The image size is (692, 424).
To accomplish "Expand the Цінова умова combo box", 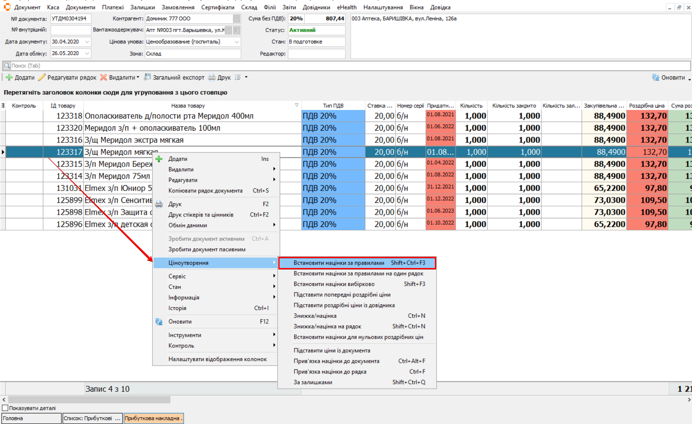I will click(x=237, y=42).
